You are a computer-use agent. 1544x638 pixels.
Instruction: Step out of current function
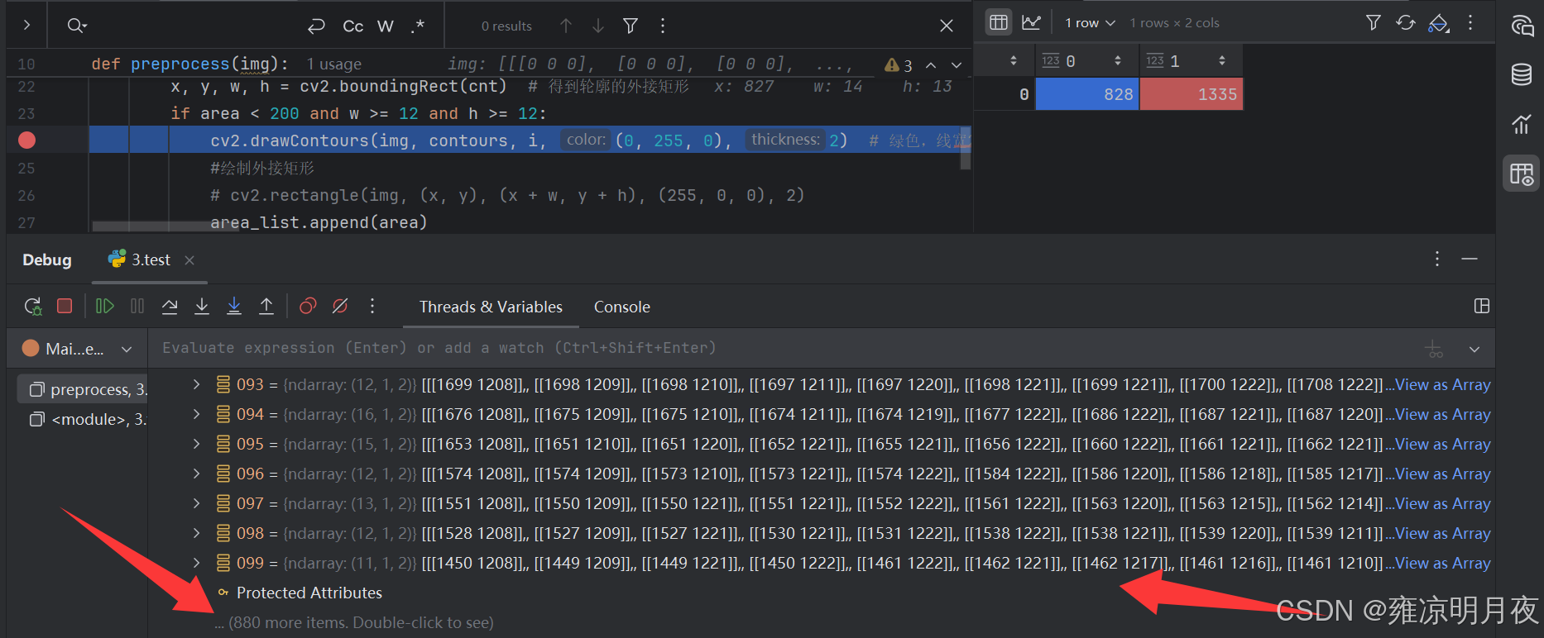(x=266, y=306)
